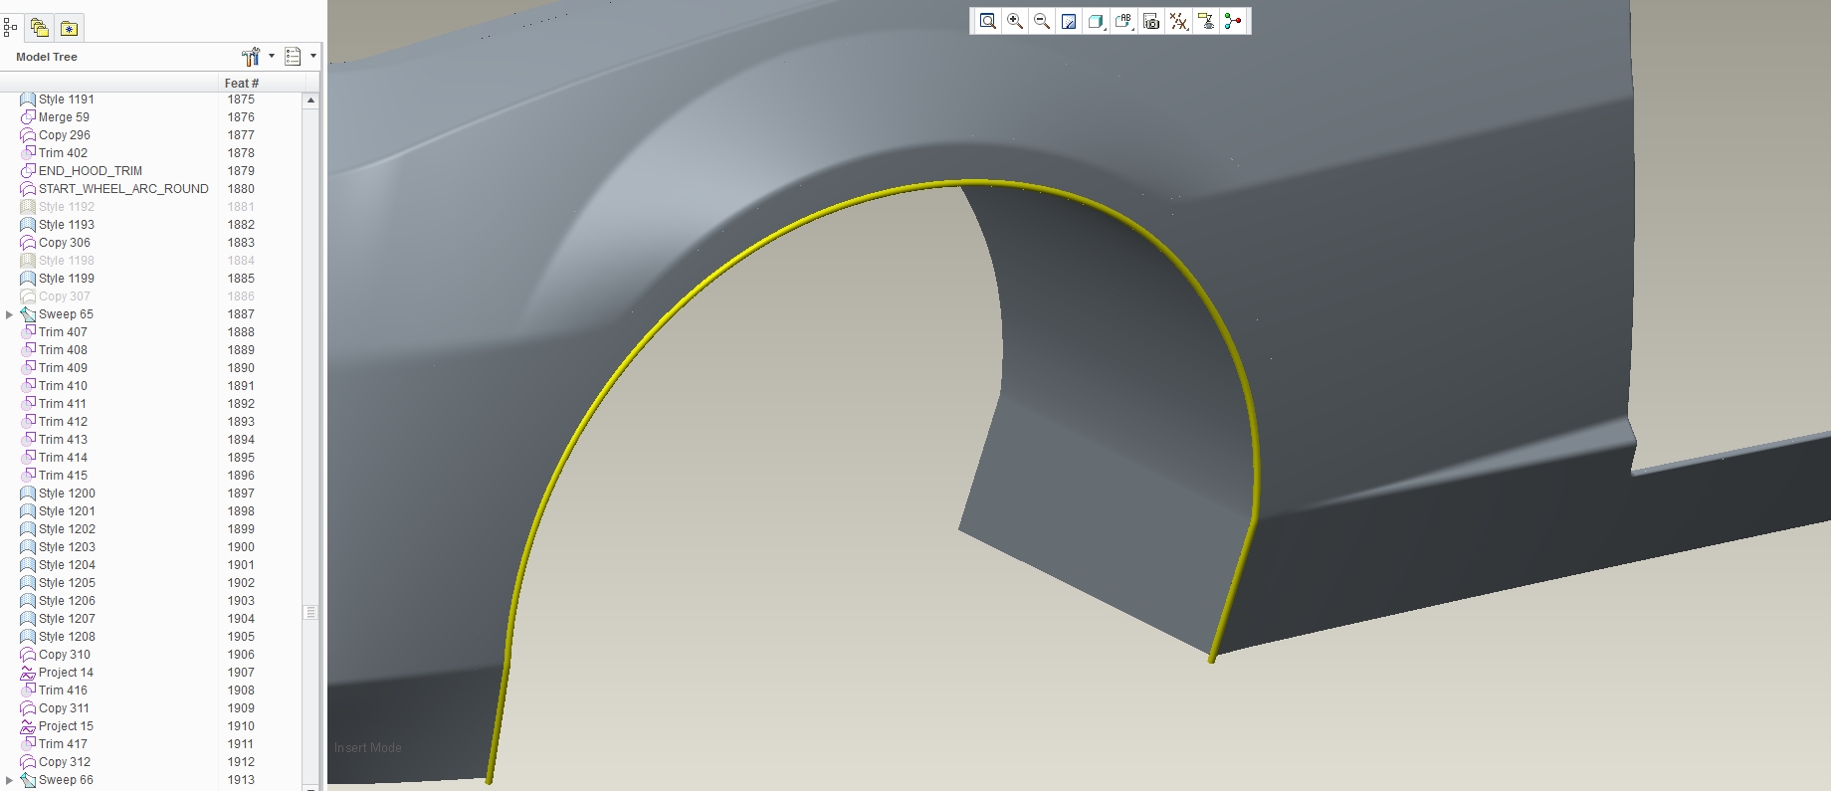Image resolution: width=1831 pixels, height=791 pixels.
Task: Click the Copy 296 feature icon
Action: (28, 135)
